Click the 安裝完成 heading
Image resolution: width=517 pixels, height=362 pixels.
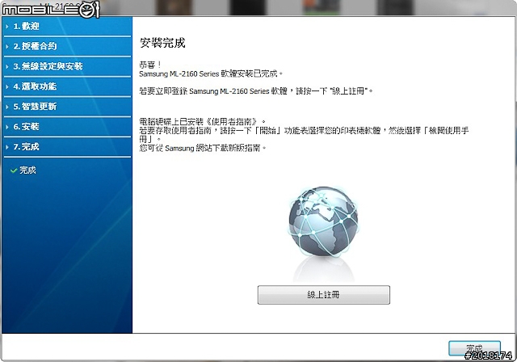click(162, 43)
